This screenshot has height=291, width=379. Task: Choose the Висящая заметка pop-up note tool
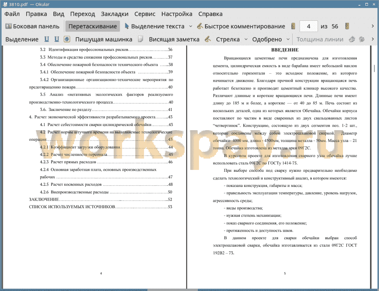(x=174, y=39)
